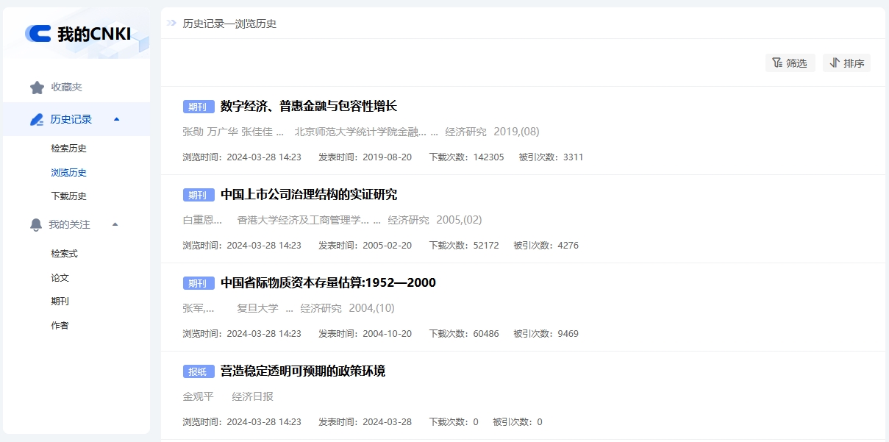Open the 排序 sort button
The image size is (889, 442).
pyautogui.click(x=846, y=63)
